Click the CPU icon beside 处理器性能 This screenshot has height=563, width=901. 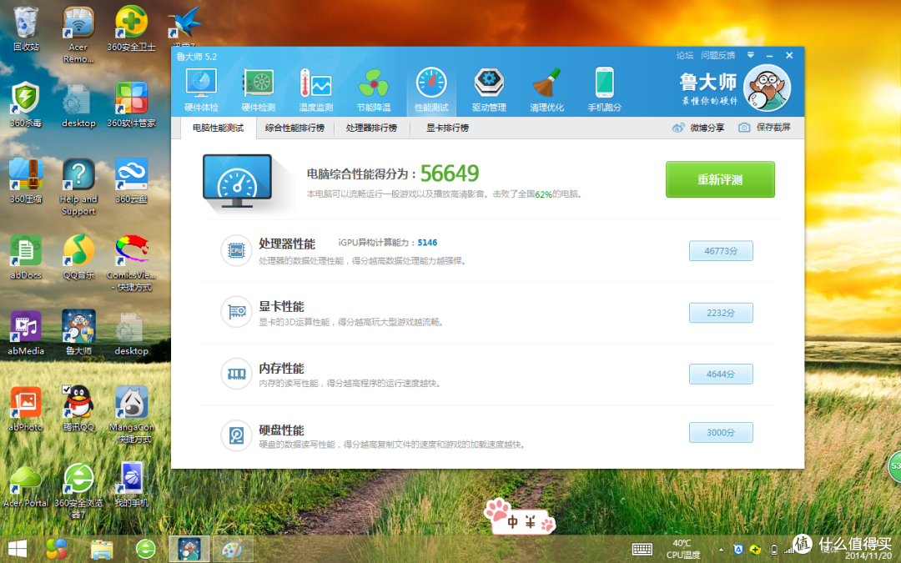point(236,250)
